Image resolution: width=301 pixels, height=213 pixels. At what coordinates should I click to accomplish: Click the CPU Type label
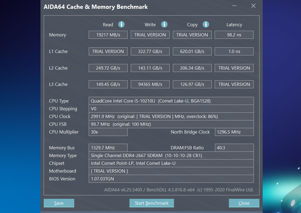[59, 101]
